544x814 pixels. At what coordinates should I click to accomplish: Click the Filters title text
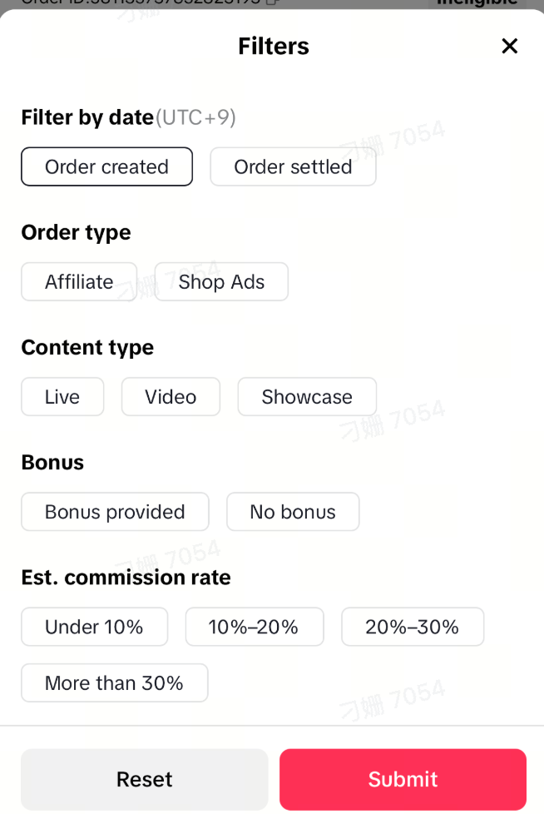click(x=273, y=46)
